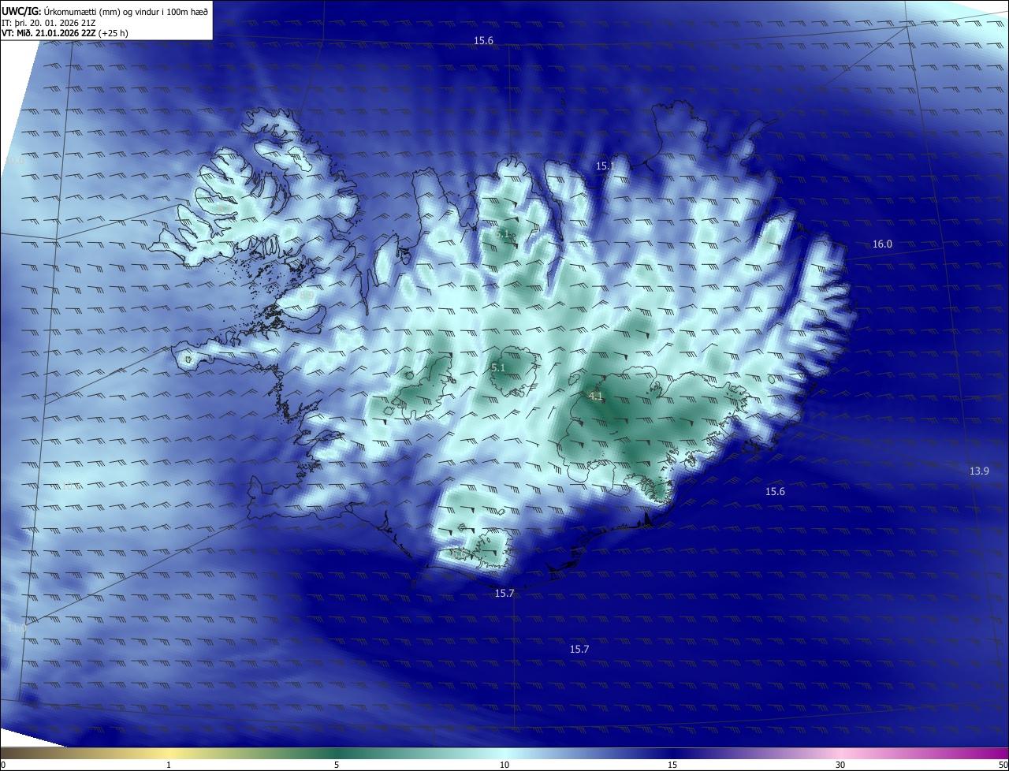Click the 1 label on the color scale
This screenshot has width=1009, height=771.
click(x=169, y=765)
